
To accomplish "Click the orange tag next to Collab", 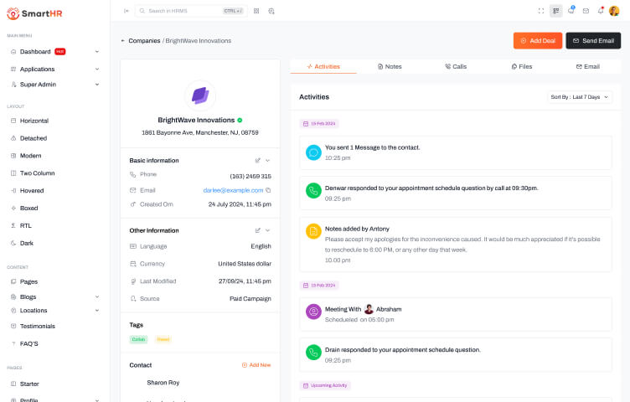I will pyautogui.click(x=163, y=339).
